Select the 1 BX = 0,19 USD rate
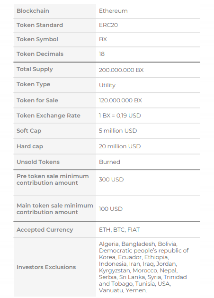The height and width of the screenshot is (298, 214). pyautogui.click(x=120, y=116)
